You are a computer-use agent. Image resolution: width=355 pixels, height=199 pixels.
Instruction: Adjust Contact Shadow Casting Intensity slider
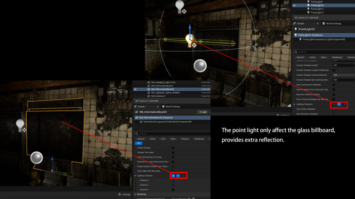coord(343,75)
